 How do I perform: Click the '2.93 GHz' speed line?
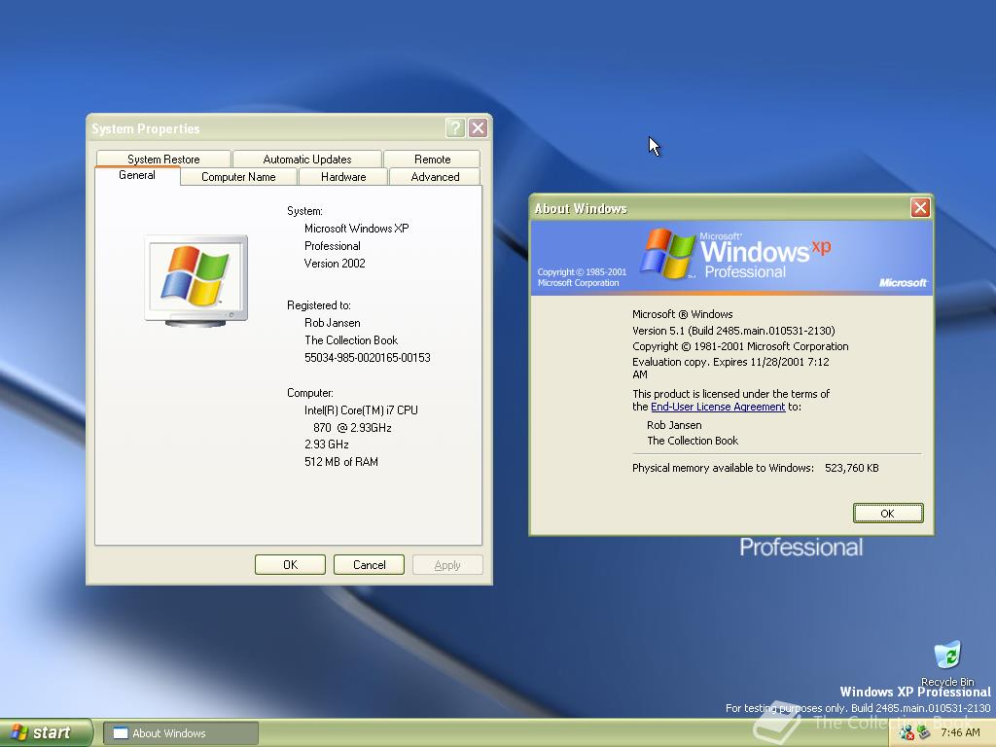click(x=327, y=445)
